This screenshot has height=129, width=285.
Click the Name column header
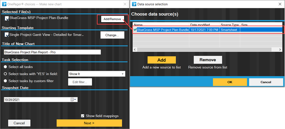pos(161,24)
